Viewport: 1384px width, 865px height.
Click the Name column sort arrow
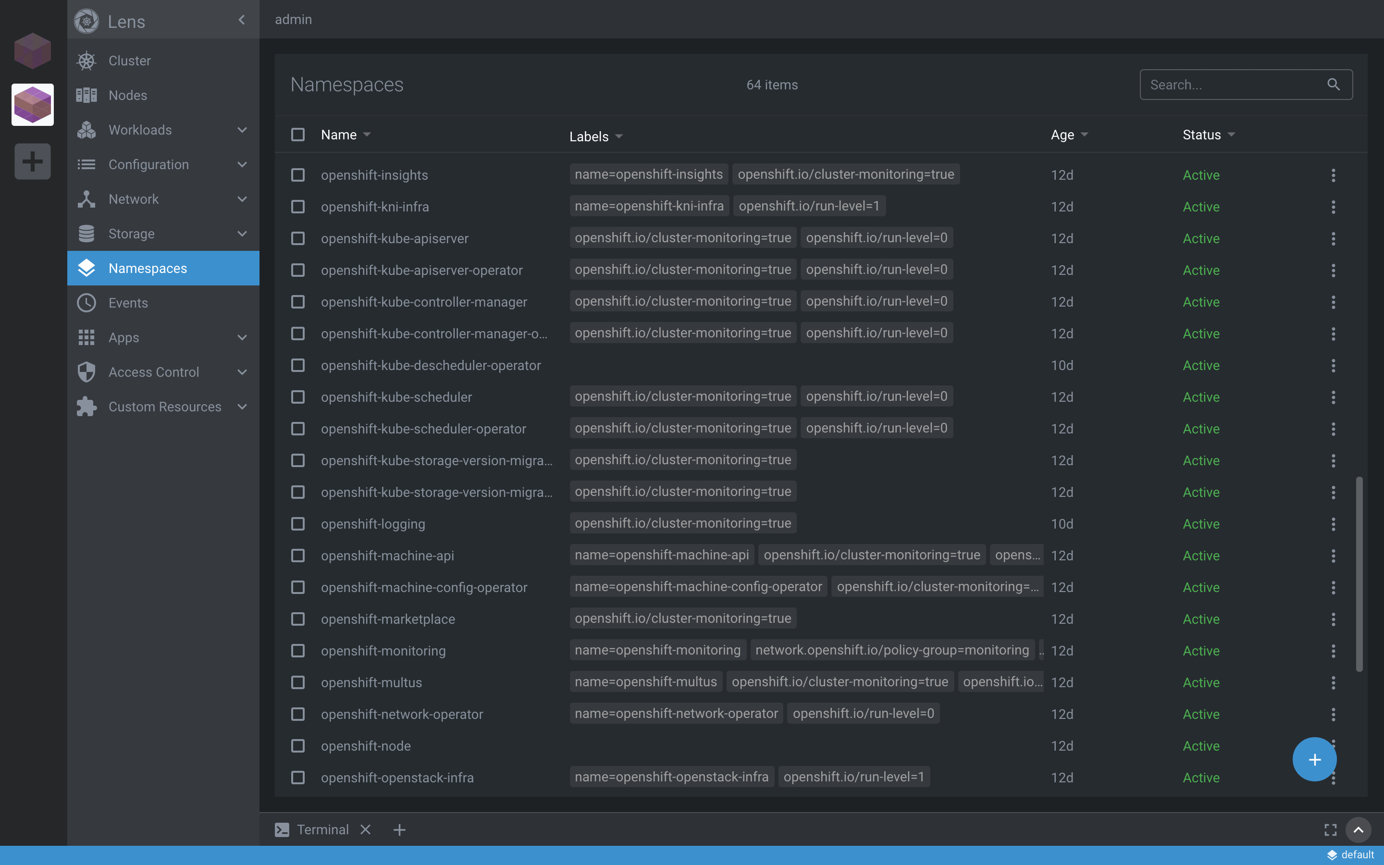(x=367, y=135)
